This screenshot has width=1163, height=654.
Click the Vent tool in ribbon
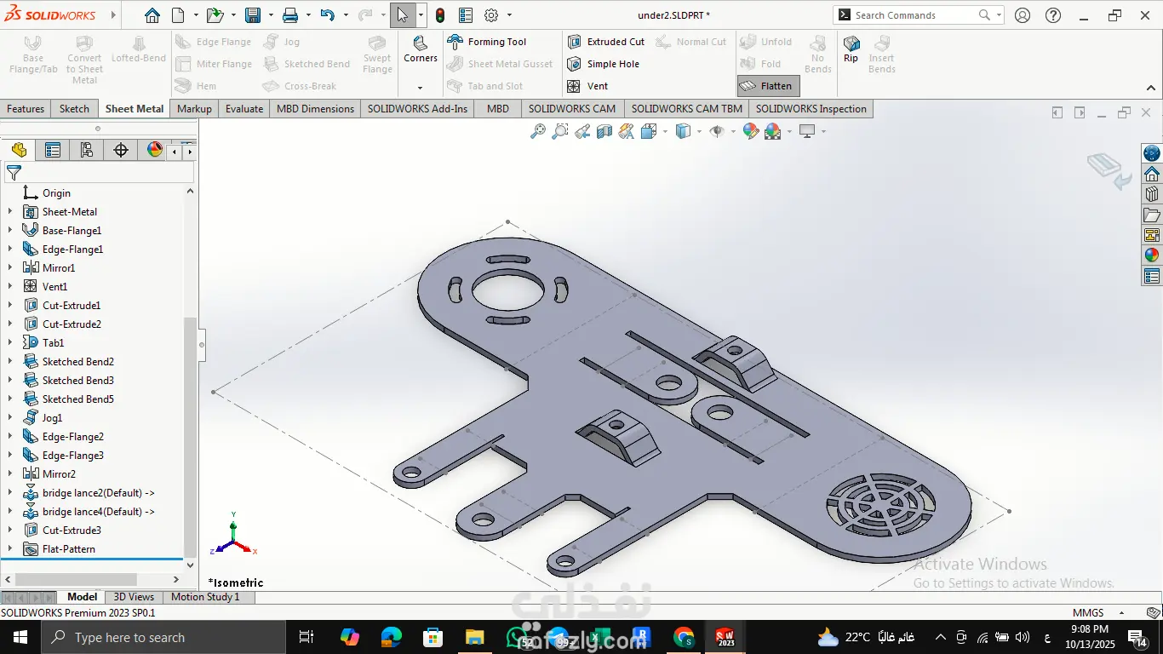tap(587, 86)
